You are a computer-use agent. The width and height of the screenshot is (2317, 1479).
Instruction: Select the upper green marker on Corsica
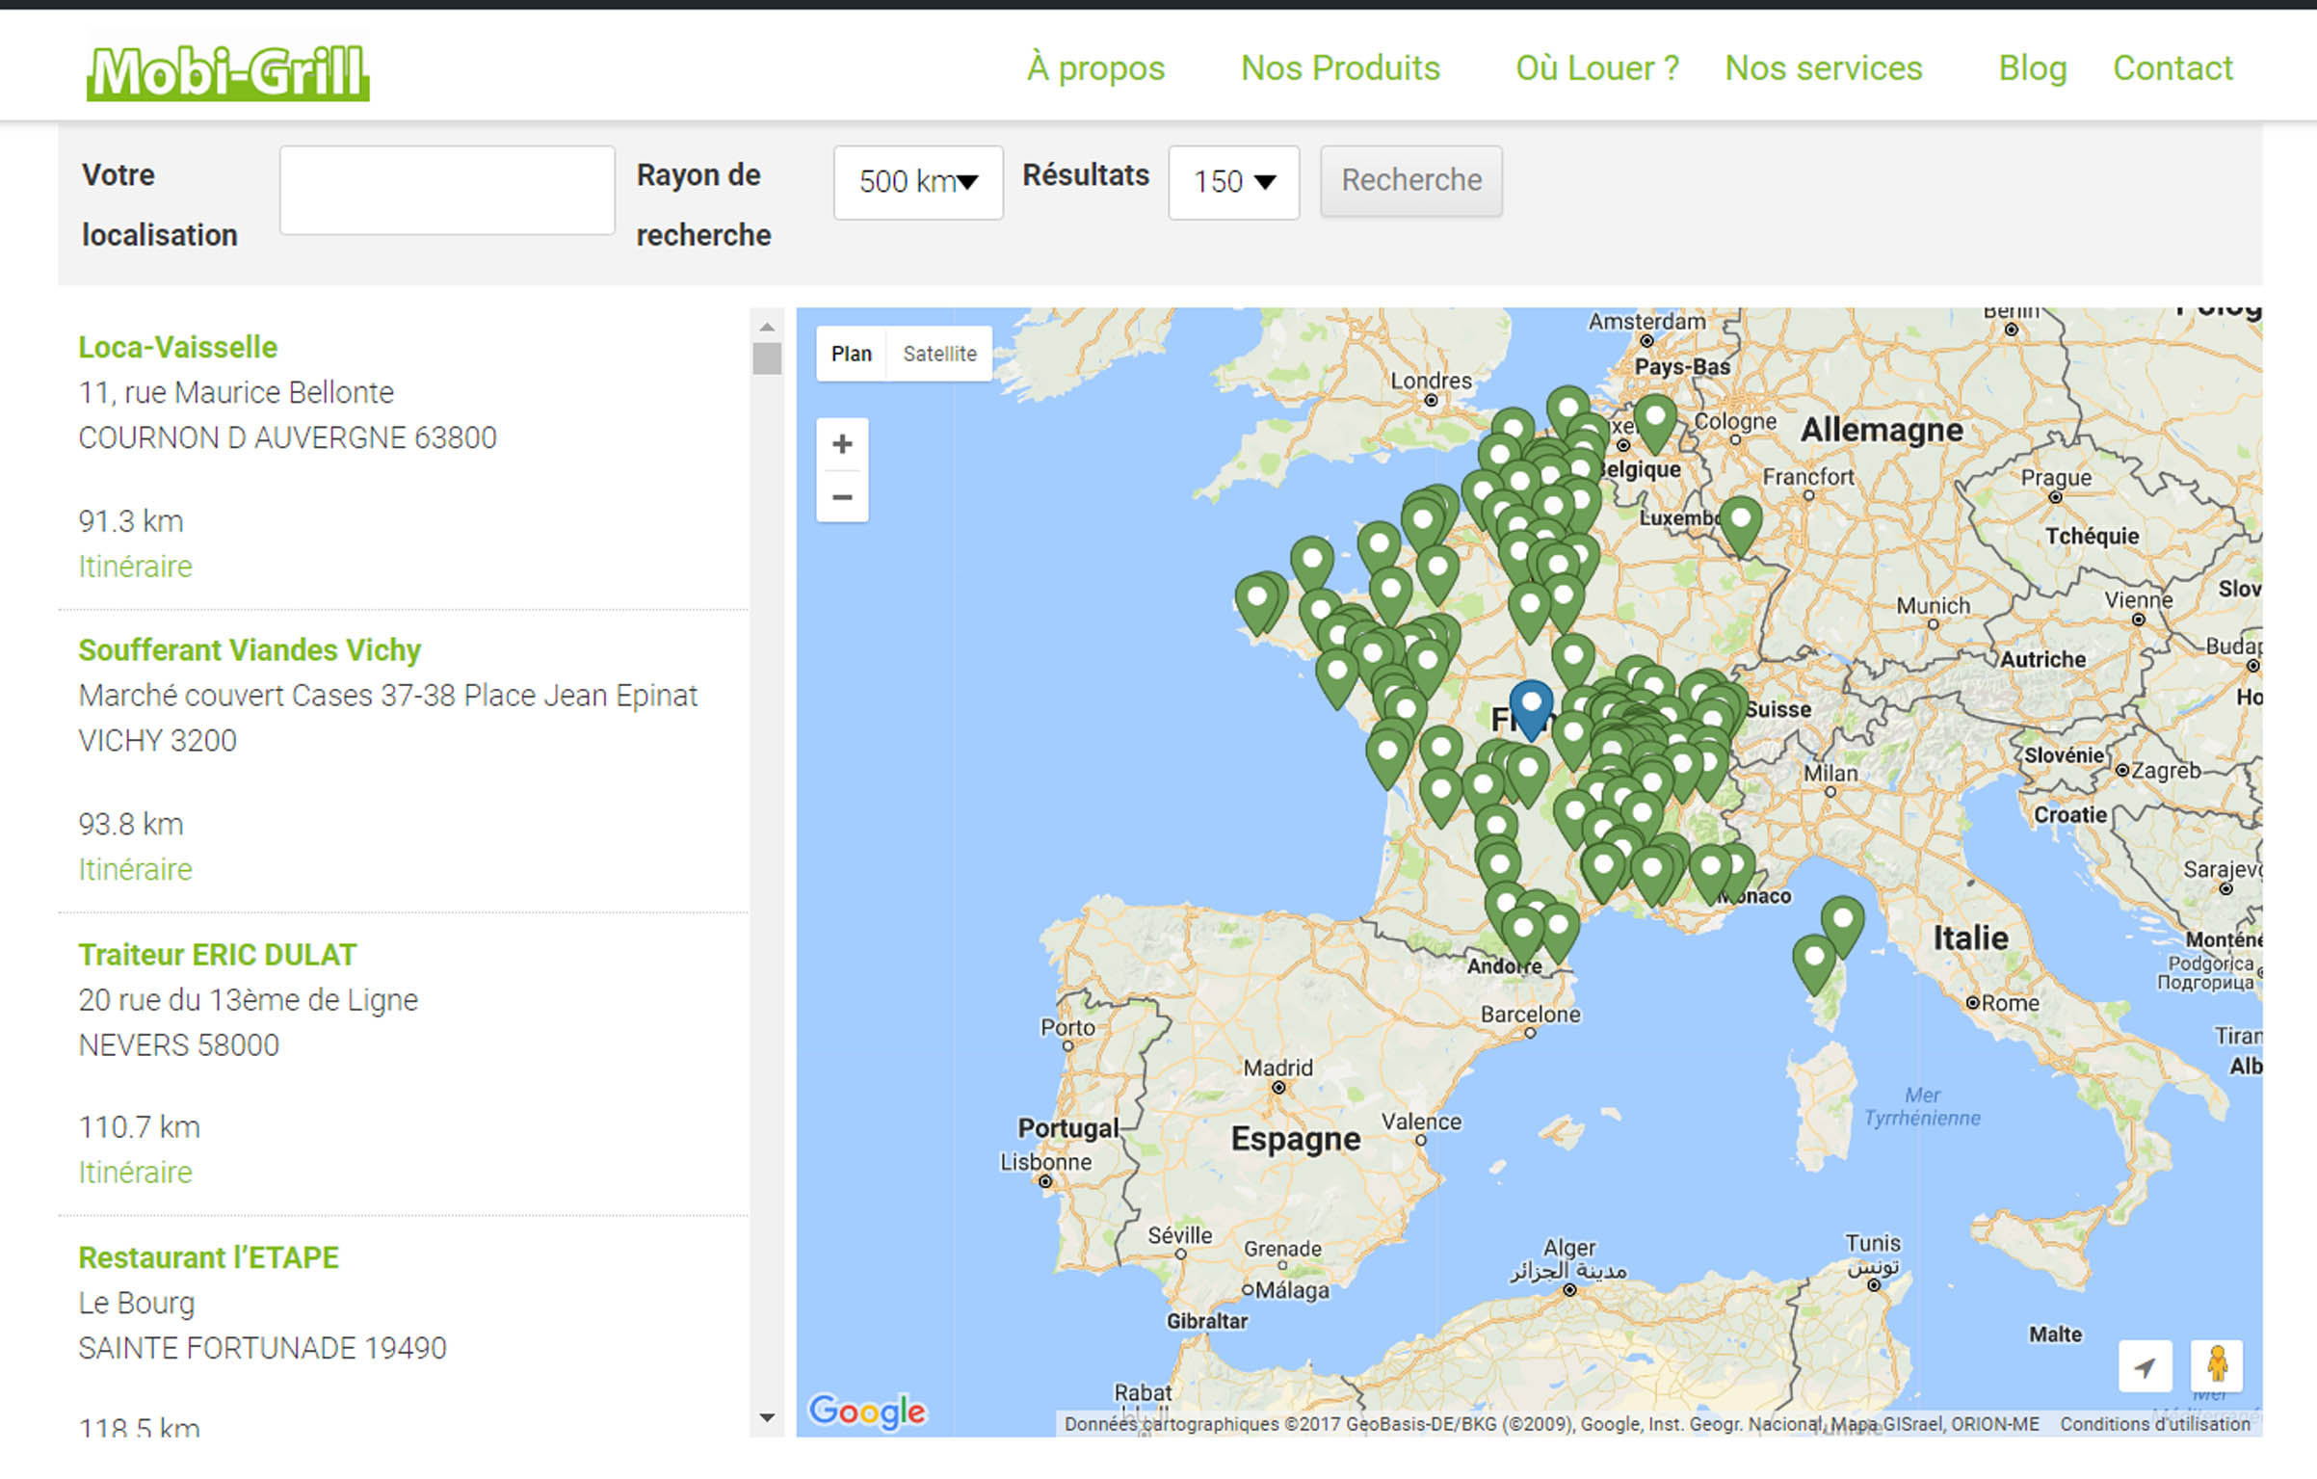tap(1842, 925)
